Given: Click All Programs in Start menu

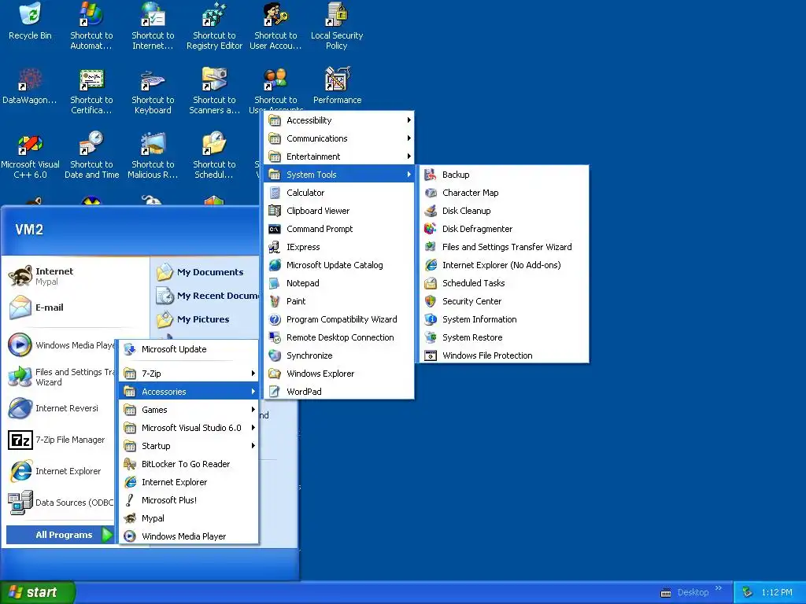Looking at the screenshot, I should [x=60, y=535].
